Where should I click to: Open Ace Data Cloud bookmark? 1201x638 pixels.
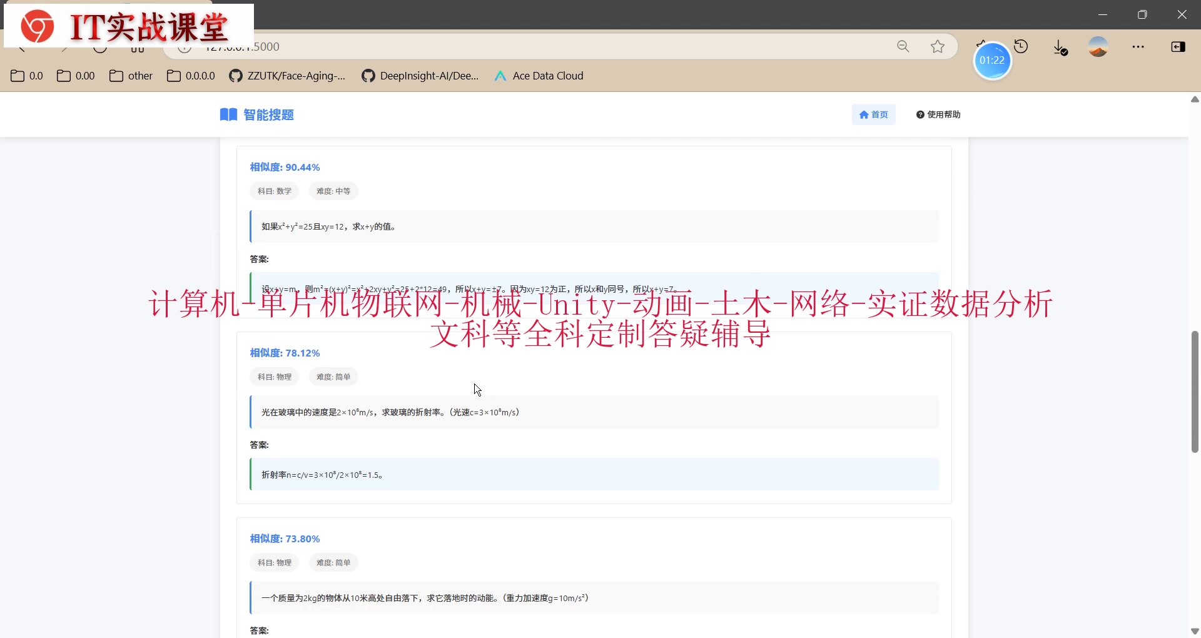(x=539, y=76)
